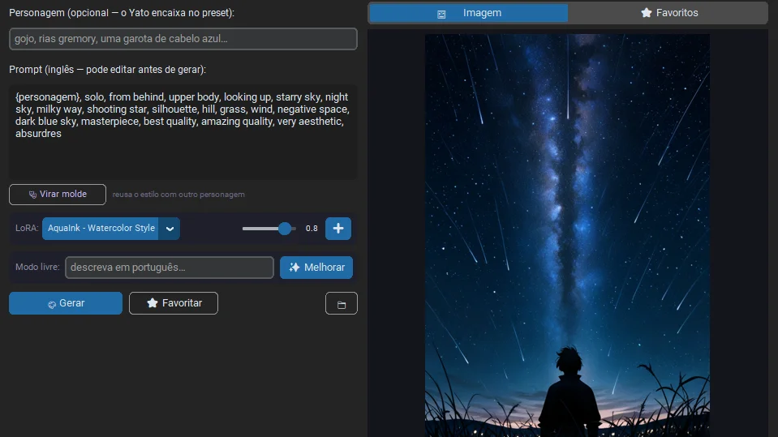Click the 'LoRA:' label
778x437 pixels.
tap(27, 228)
